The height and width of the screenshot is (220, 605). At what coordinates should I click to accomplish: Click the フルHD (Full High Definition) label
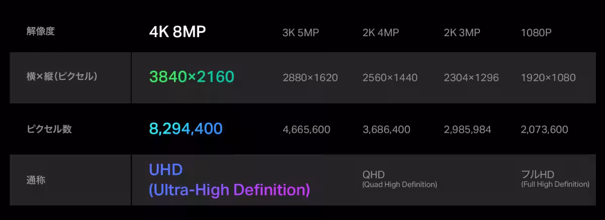point(555,179)
